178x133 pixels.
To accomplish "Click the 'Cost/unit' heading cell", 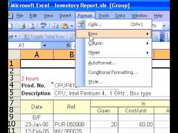I will [x=136, y=110].
